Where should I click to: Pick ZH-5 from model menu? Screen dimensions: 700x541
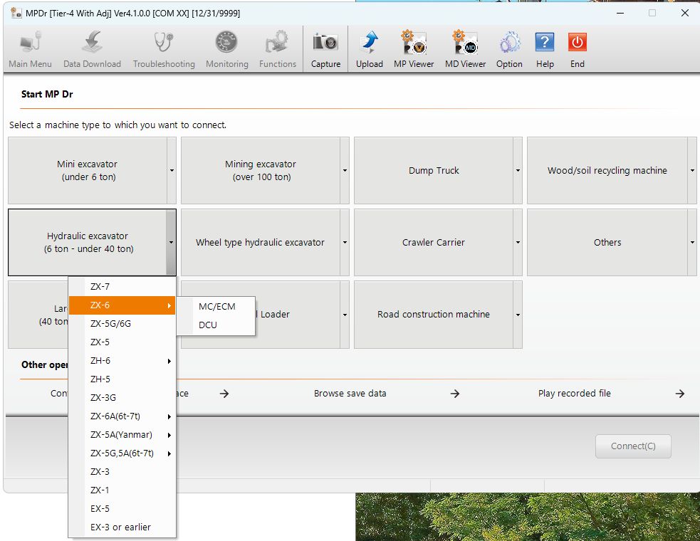[x=122, y=379]
